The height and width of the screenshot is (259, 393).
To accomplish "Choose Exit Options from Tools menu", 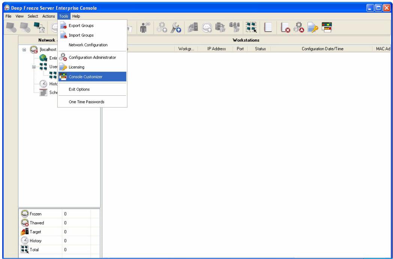I will click(92, 89).
